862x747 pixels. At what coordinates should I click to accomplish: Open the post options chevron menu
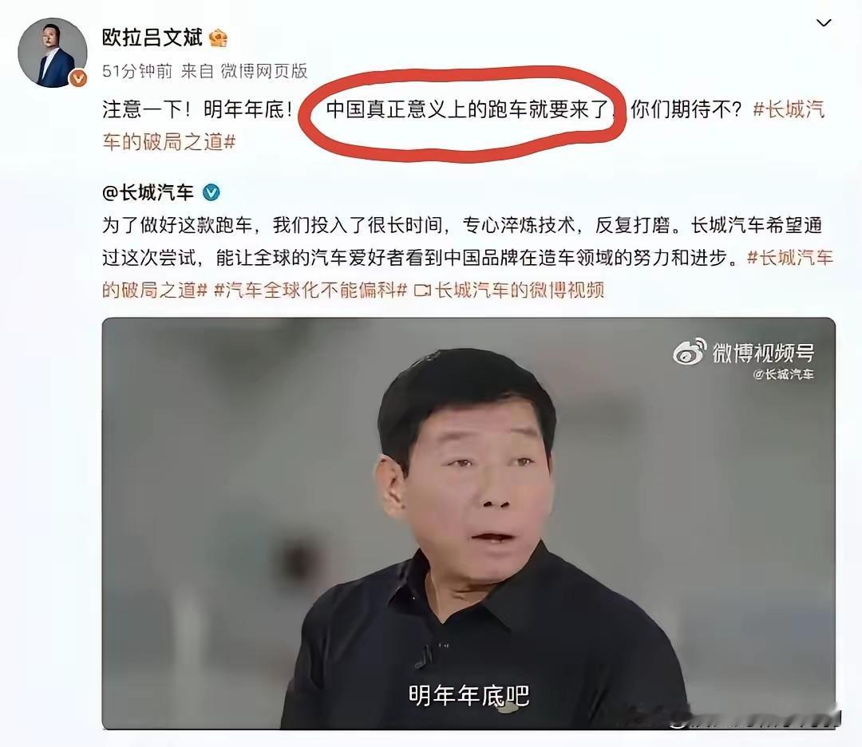pos(823,22)
